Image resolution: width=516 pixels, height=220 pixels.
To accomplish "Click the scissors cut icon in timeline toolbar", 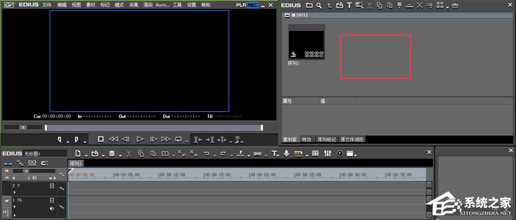I will pos(128,154).
